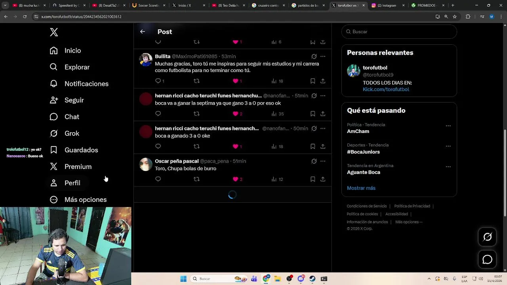Open more options for Aguante Boca trend

(448, 167)
